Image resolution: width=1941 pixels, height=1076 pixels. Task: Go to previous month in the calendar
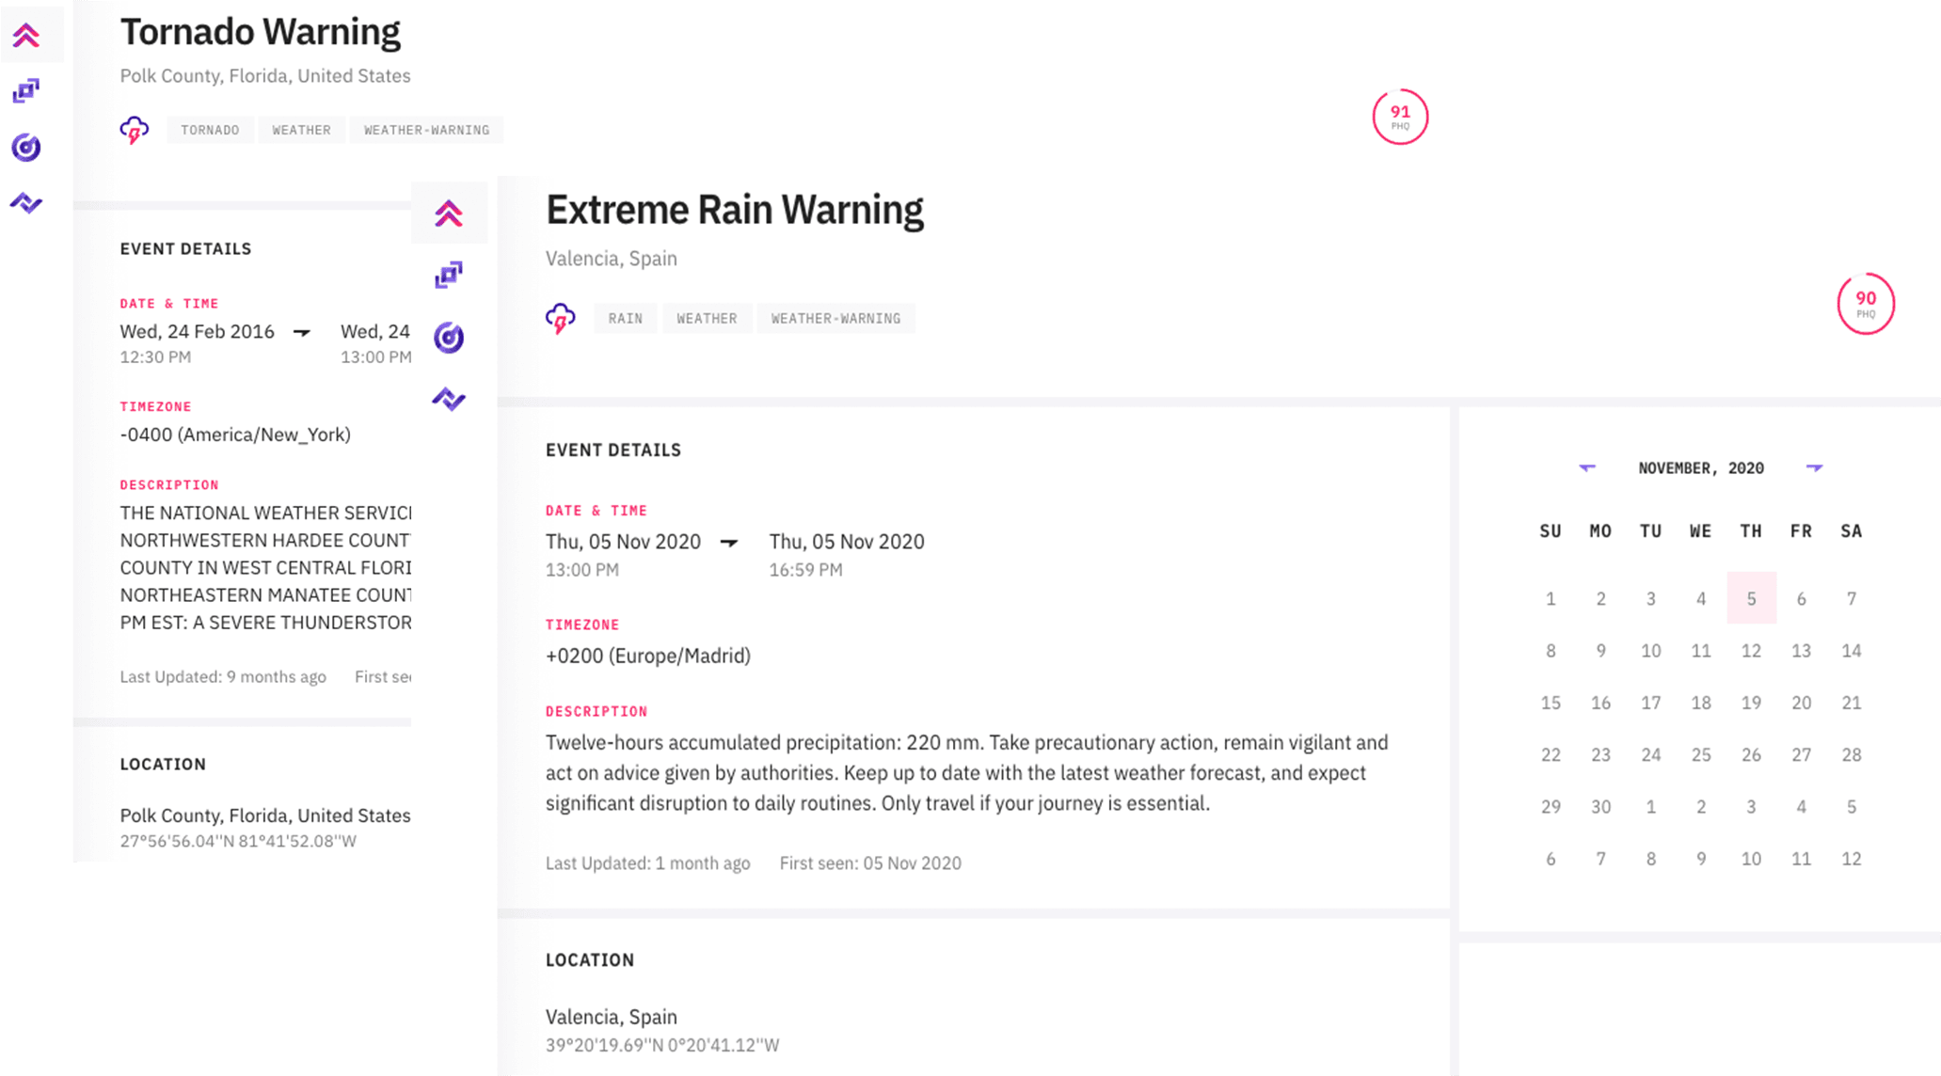coord(1587,467)
